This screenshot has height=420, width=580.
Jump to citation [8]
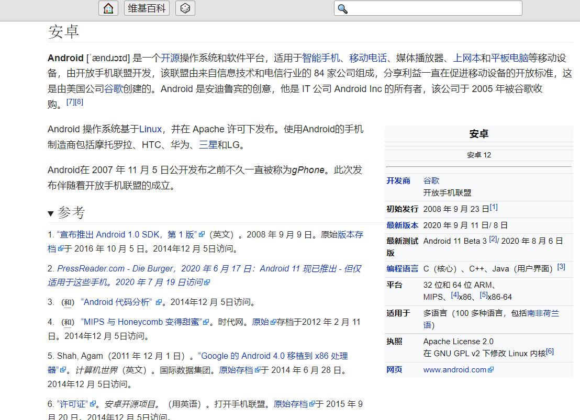coord(79,101)
